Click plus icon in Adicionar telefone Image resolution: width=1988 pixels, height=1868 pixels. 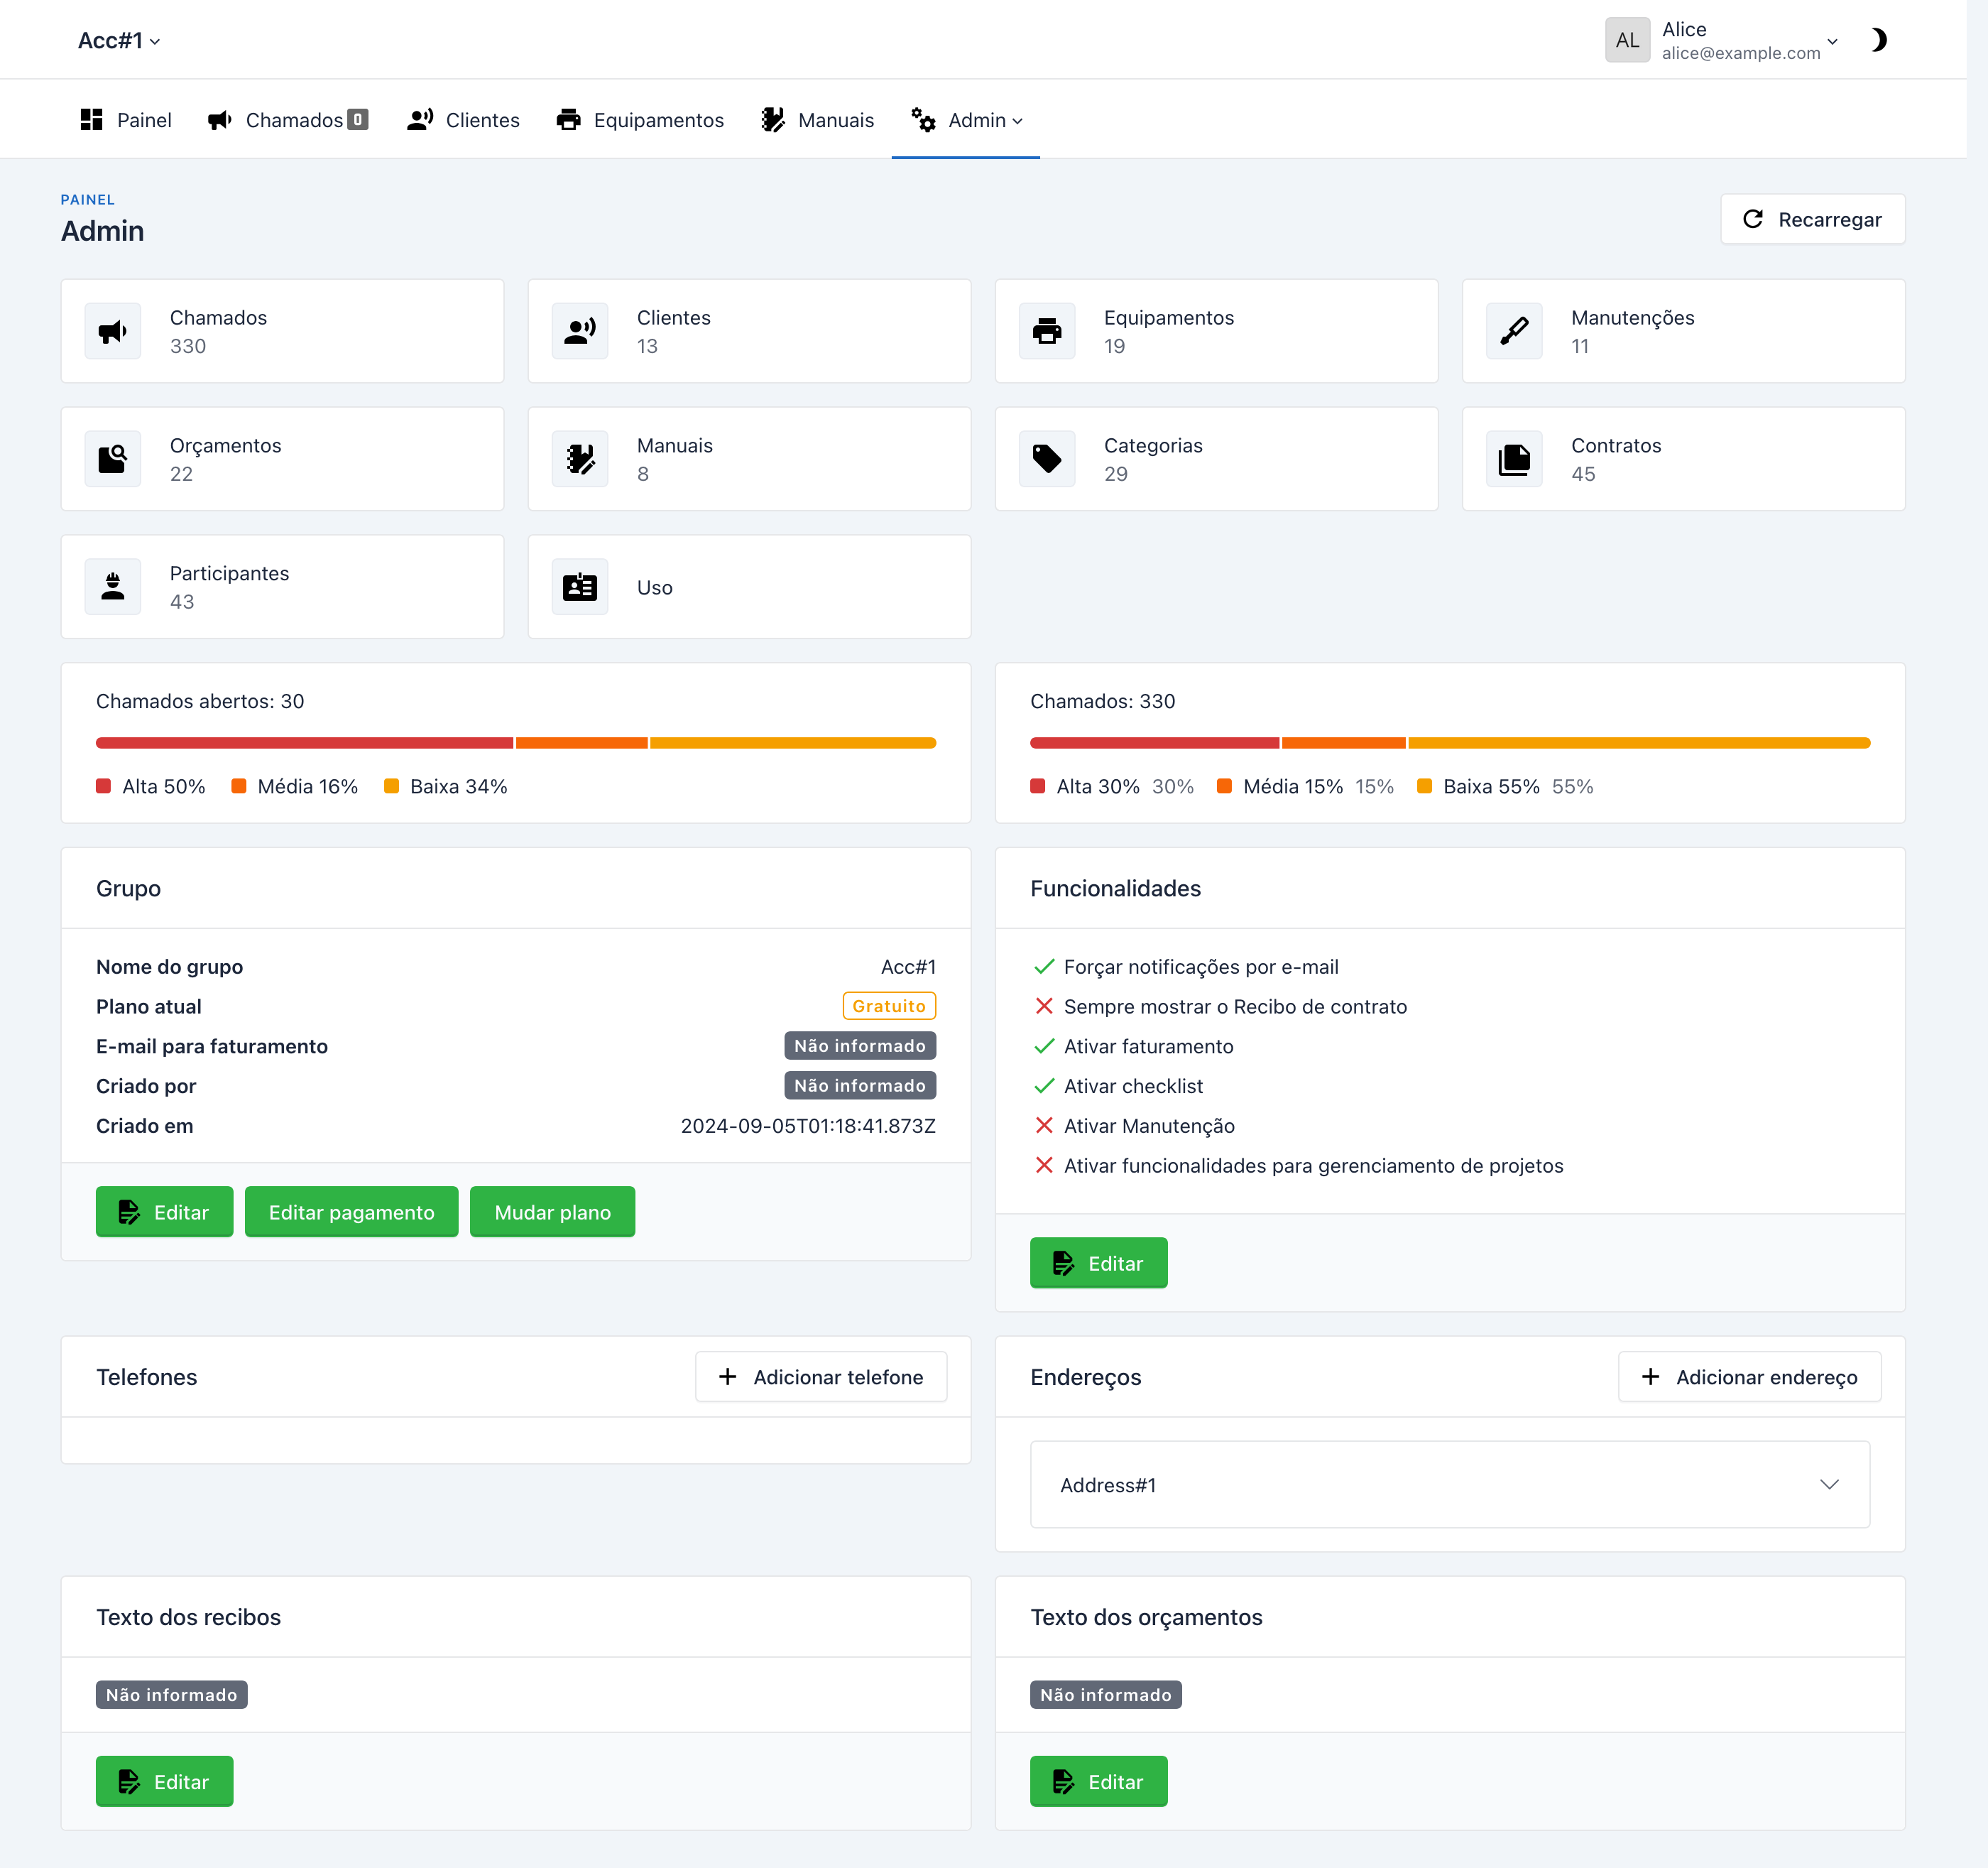728,1378
